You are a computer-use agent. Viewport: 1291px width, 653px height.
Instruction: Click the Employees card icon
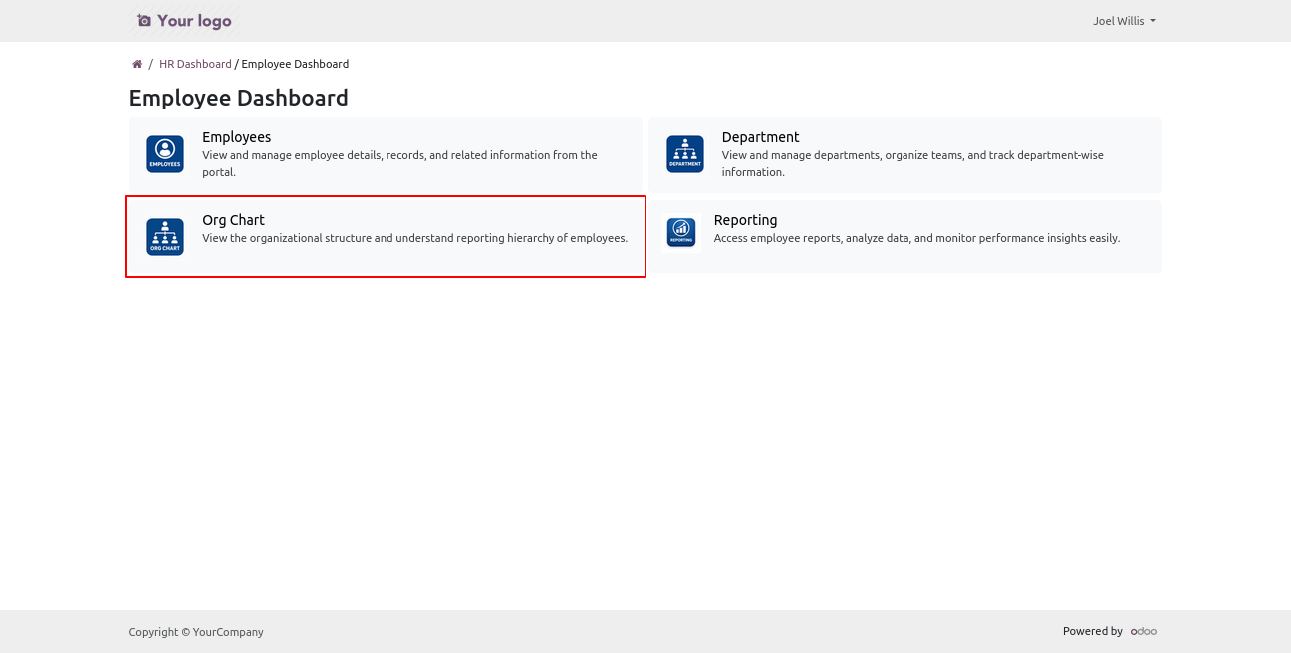165,154
